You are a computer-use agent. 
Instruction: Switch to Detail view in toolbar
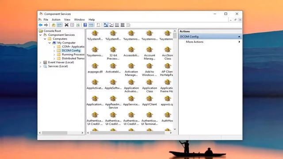(122, 25)
